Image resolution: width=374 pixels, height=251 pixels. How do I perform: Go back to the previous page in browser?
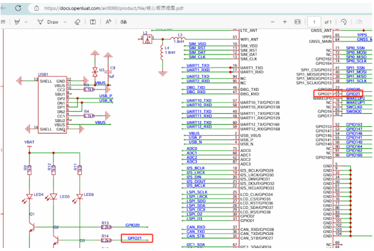pos(5,8)
